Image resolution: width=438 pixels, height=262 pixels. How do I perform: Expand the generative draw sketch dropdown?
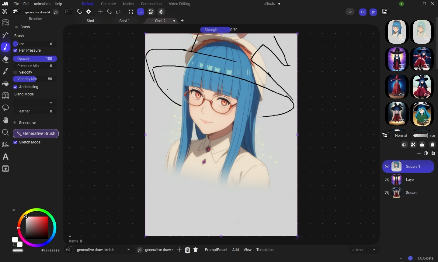[x=128, y=250]
